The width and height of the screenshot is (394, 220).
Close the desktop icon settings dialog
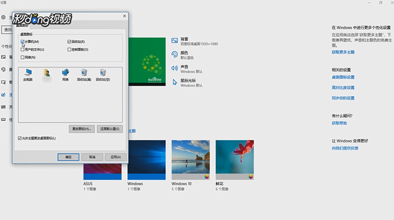click(x=124, y=16)
